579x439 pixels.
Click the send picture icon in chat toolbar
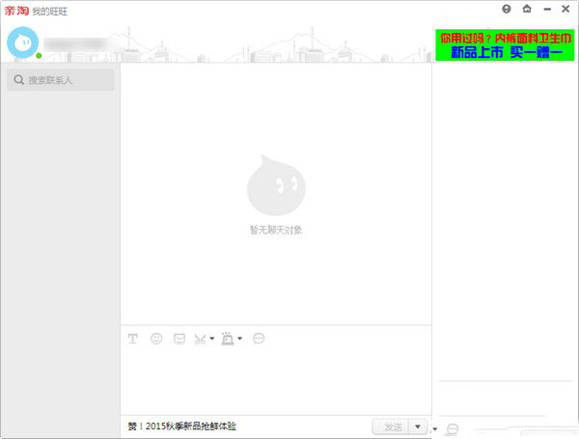point(179,339)
